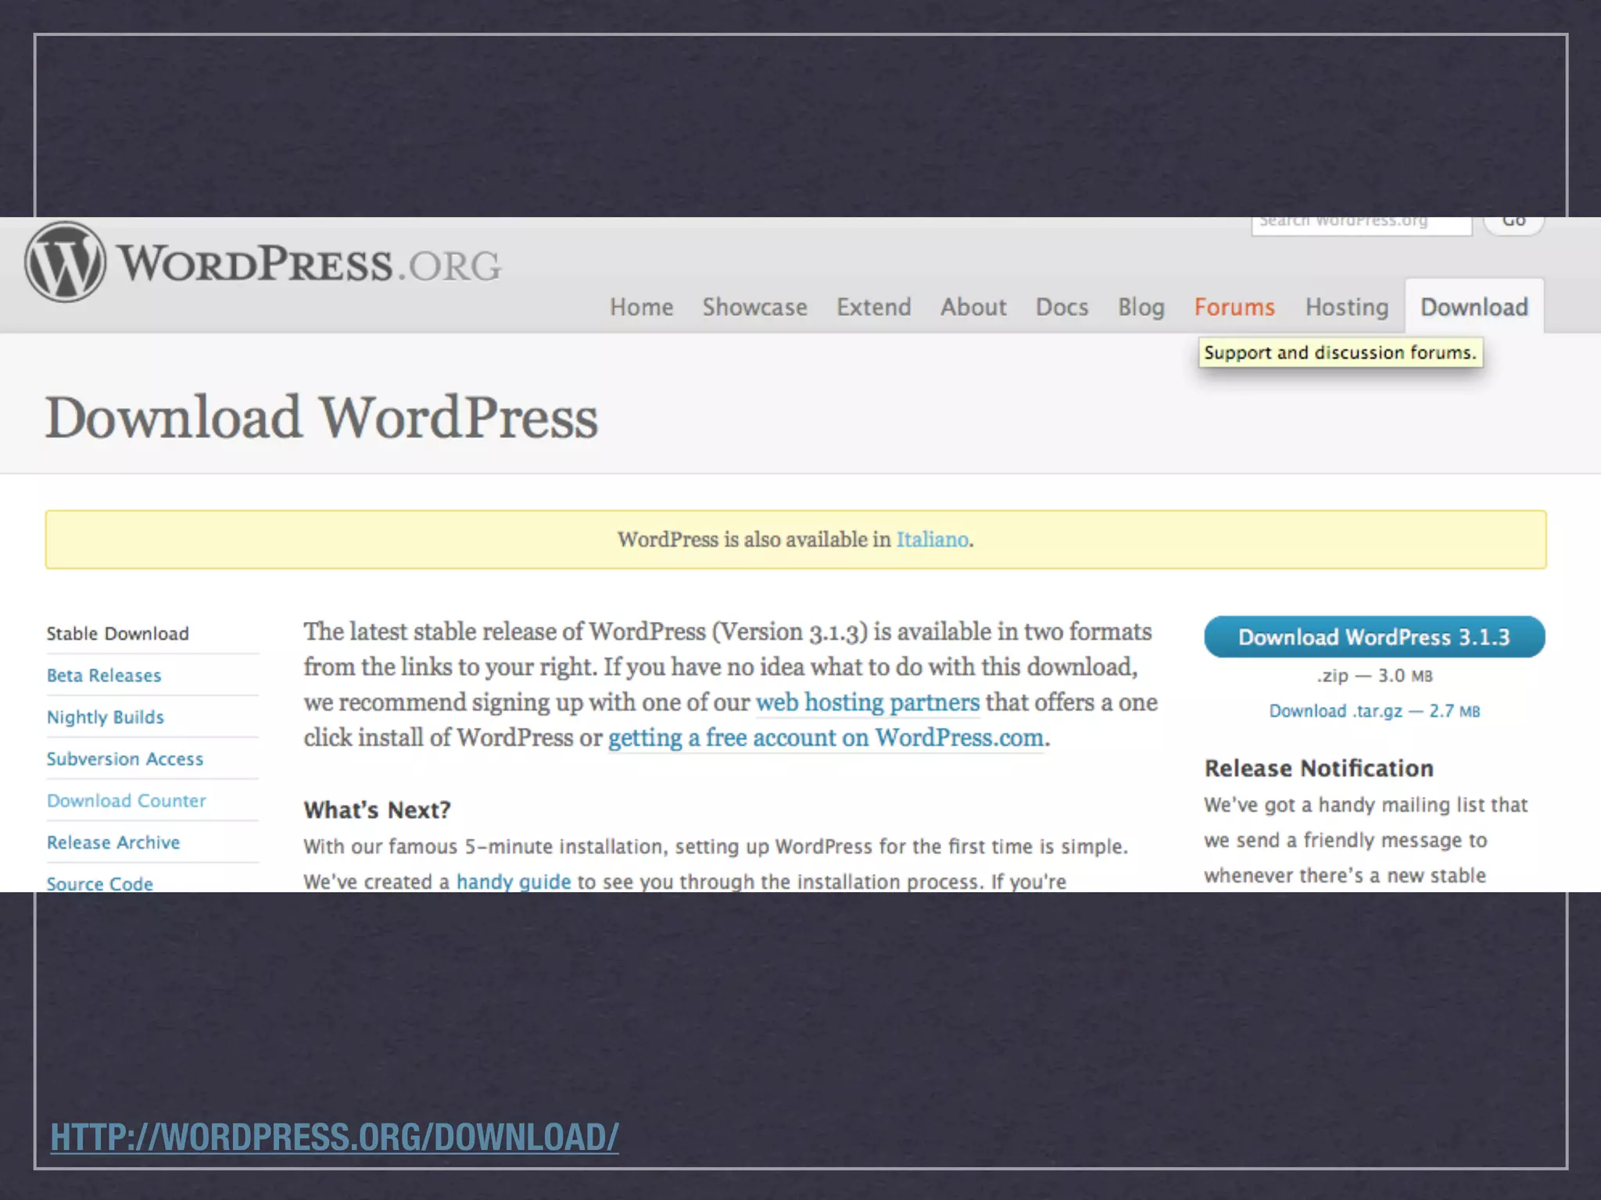Open the Forums nav item
This screenshot has height=1200, width=1601.
(x=1234, y=307)
